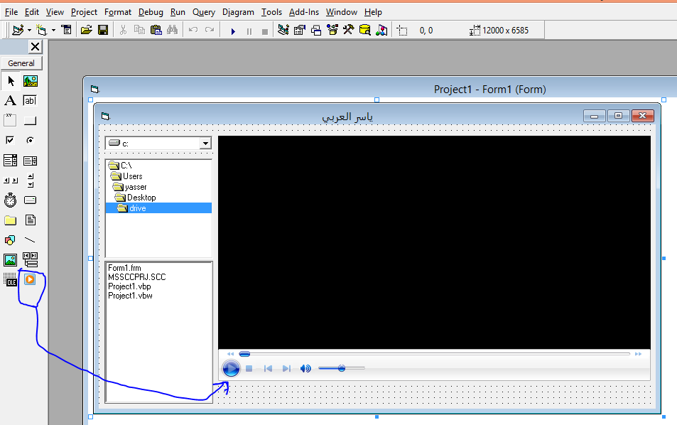Viewport: 677px width, 425px height.
Task: Click the Open Project toolbar icon
Action: (x=87, y=31)
